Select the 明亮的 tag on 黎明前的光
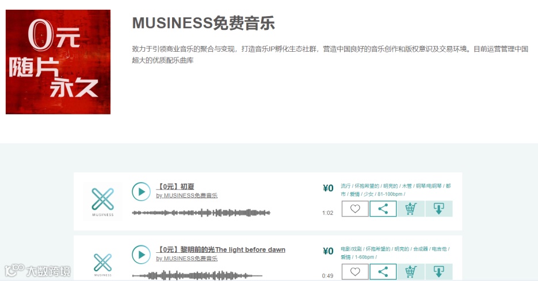Image resolution: width=538 pixels, height=281 pixels. click(x=402, y=249)
